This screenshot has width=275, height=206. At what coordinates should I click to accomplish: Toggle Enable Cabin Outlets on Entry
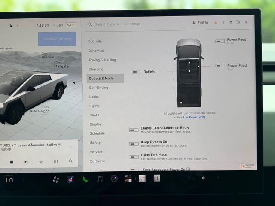tap(134, 130)
